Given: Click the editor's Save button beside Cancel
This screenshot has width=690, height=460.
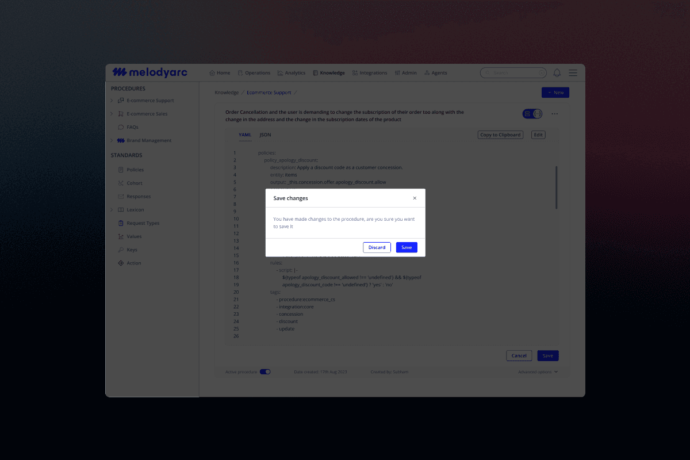Looking at the screenshot, I should click(548, 356).
